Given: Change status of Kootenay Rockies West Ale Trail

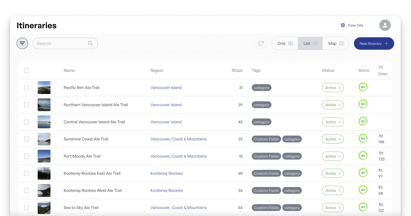Looking at the screenshot, I should [x=333, y=191].
